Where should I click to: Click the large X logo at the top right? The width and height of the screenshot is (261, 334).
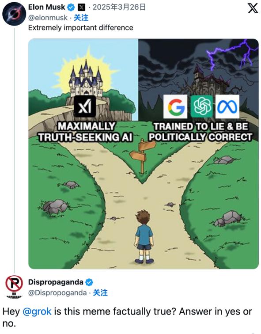pyautogui.click(x=253, y=8)
